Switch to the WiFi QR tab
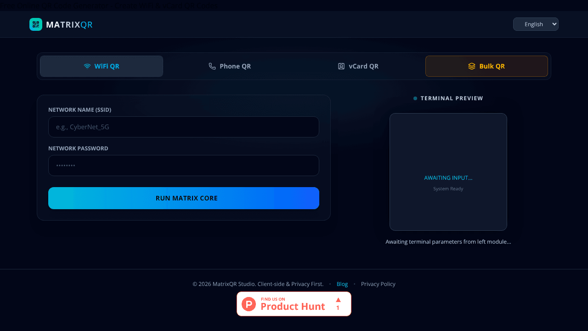 [102, 66]
